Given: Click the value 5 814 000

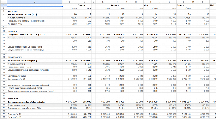Looking at the screenshot, I should click(x=87, y=79).
